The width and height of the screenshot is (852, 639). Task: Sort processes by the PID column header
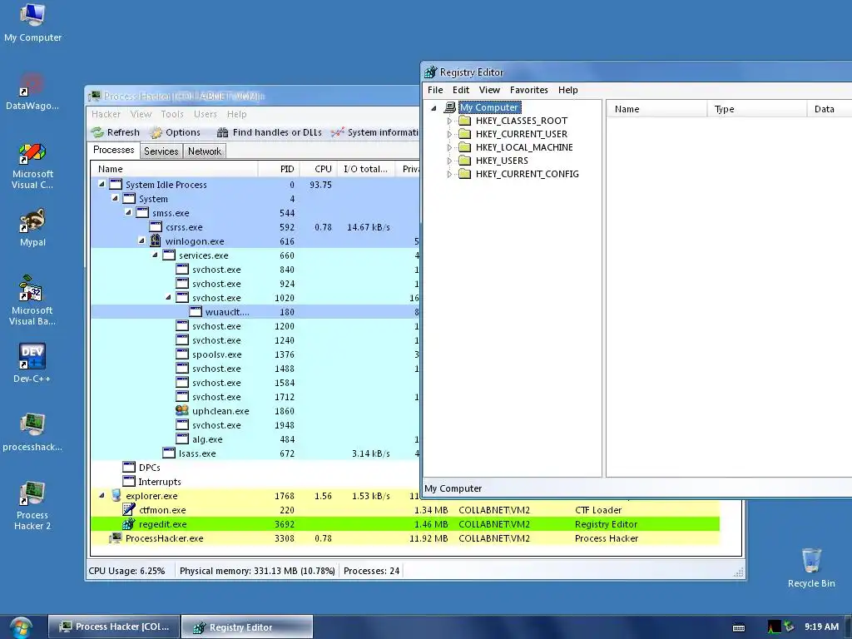(278, 169)
